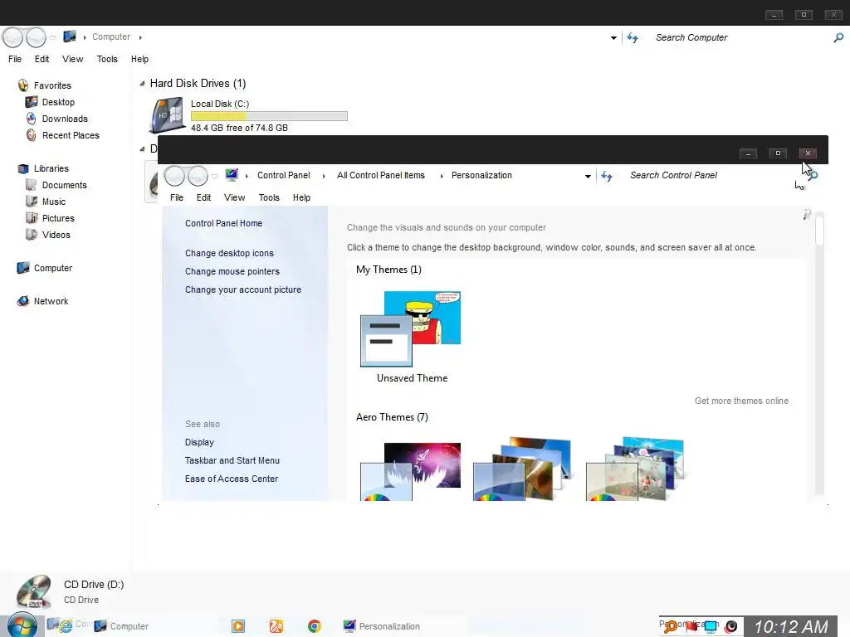The height and width of the screenshot is (637, 850).
Task: Click the All Control Panel Items breadcrumb
Action: pos(380,176)
